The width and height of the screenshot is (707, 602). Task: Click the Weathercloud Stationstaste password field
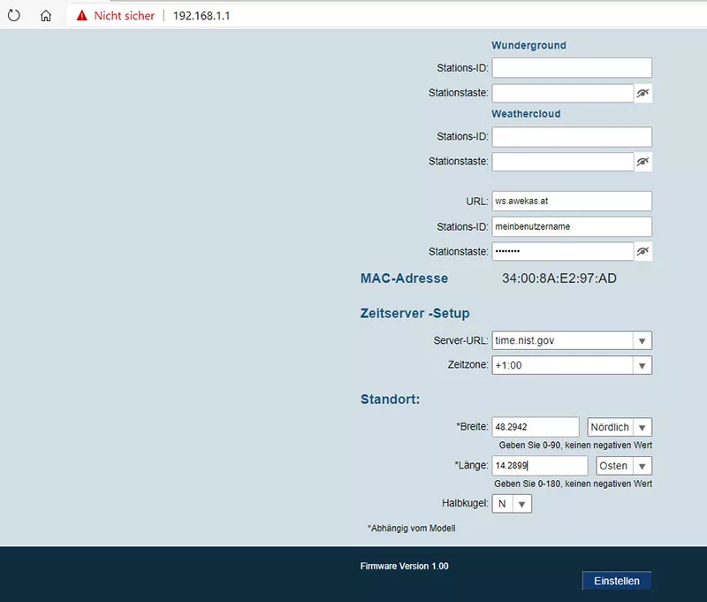point(563,162)
